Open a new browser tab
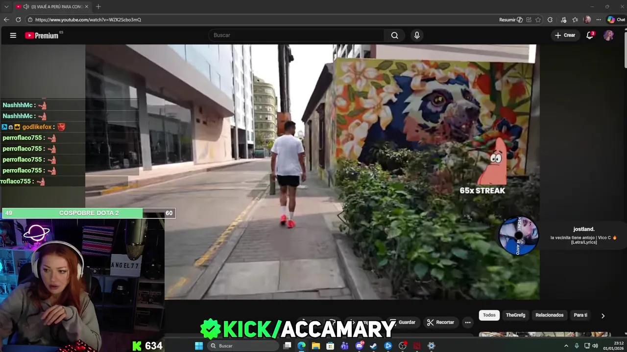 [98, 7]
